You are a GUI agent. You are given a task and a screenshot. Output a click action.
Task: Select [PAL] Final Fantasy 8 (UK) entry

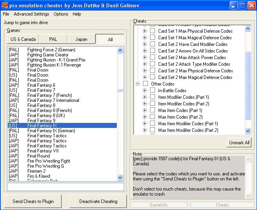click(x=62, y=115)
